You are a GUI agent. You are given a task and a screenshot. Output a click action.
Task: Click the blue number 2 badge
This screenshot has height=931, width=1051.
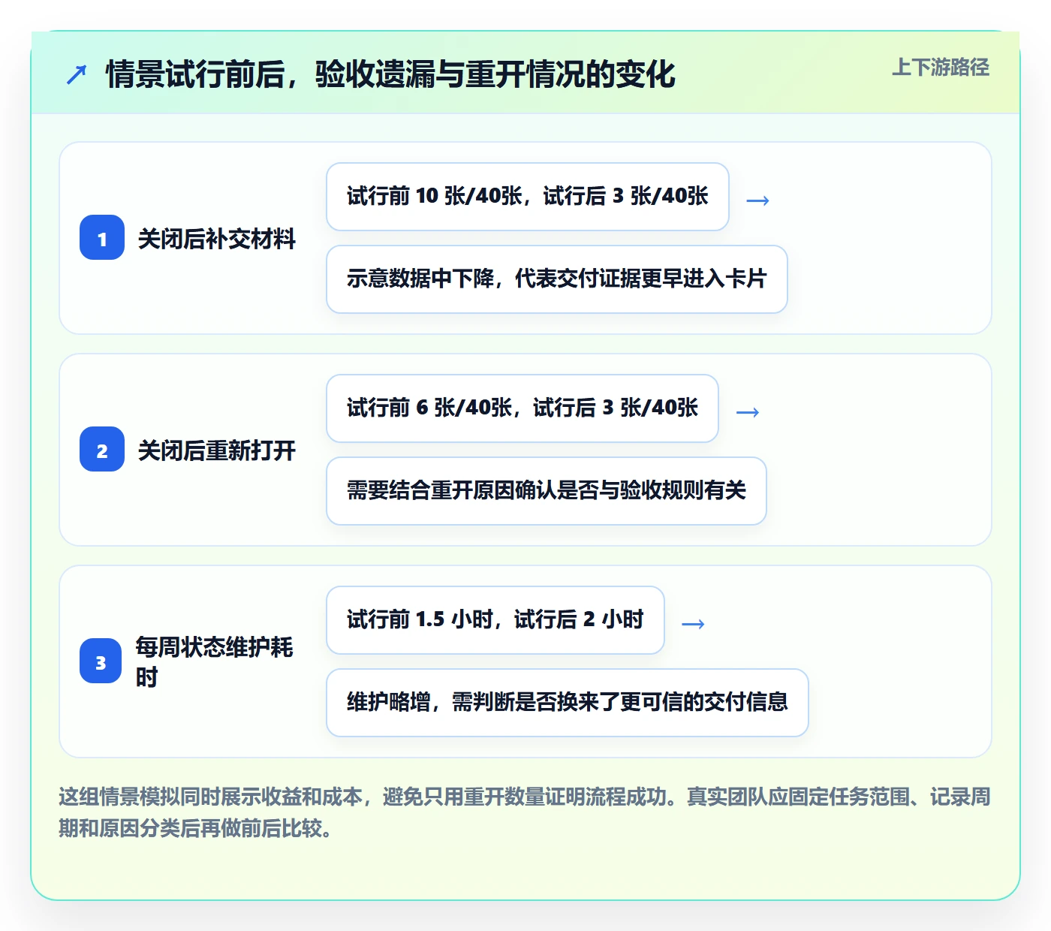102,449
